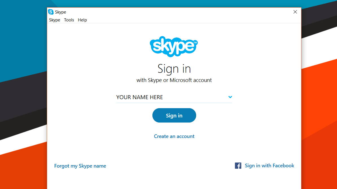
Task: Expand the saved account names dropdown arrow
Action: [230, 97]
